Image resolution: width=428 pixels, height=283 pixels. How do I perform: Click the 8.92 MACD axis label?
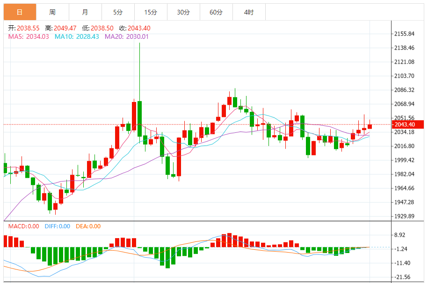(x=400, y=235)
